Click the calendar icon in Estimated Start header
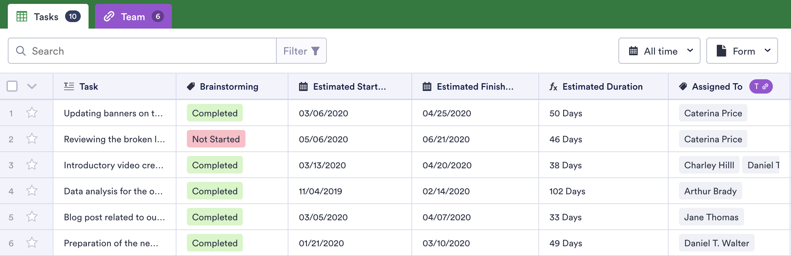 303,87
